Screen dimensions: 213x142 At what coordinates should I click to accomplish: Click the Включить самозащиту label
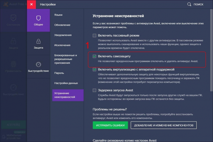114,56
